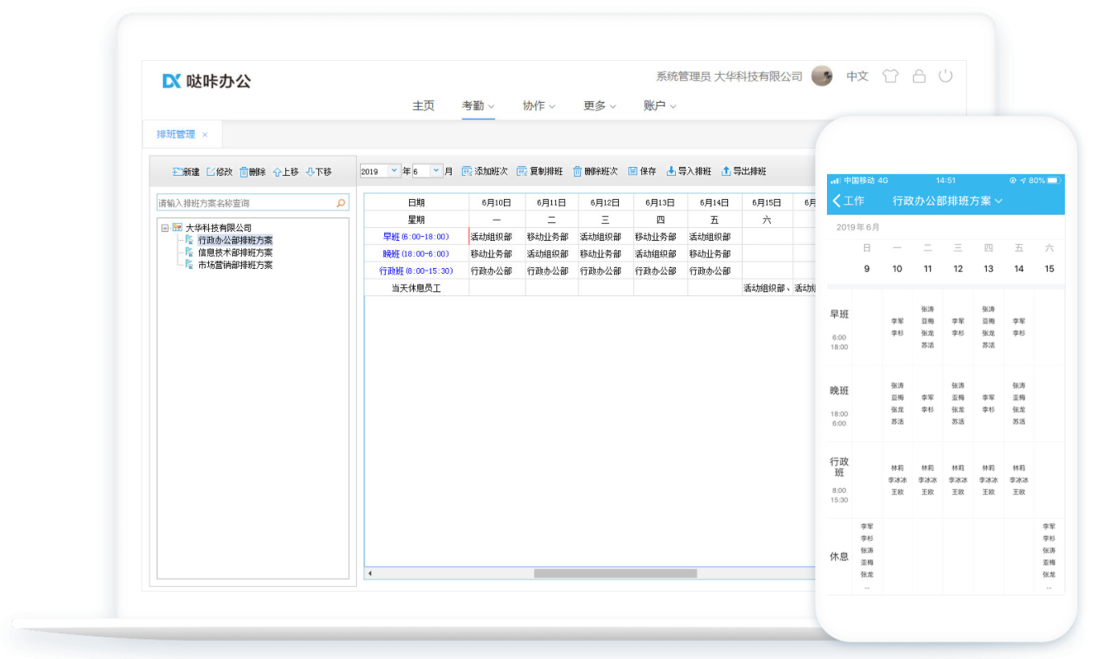Click the power logout icon

(x=946, y=76)
